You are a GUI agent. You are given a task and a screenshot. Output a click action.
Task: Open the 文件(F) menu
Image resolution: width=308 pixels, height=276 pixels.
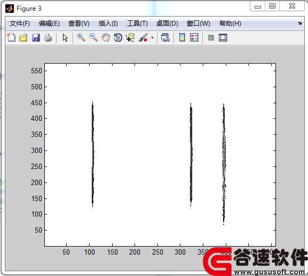pos(19,24)
